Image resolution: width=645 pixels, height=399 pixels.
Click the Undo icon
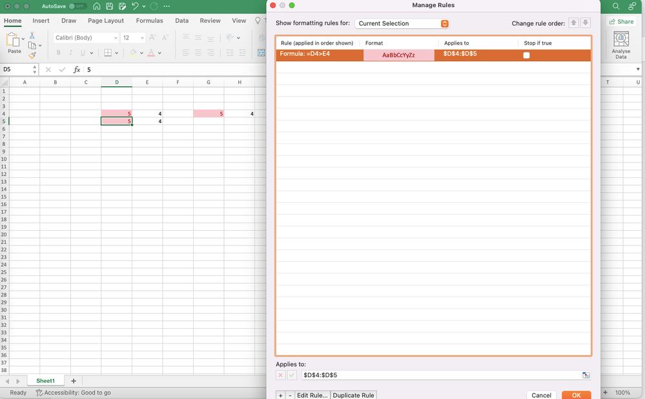tap(136, 6)
